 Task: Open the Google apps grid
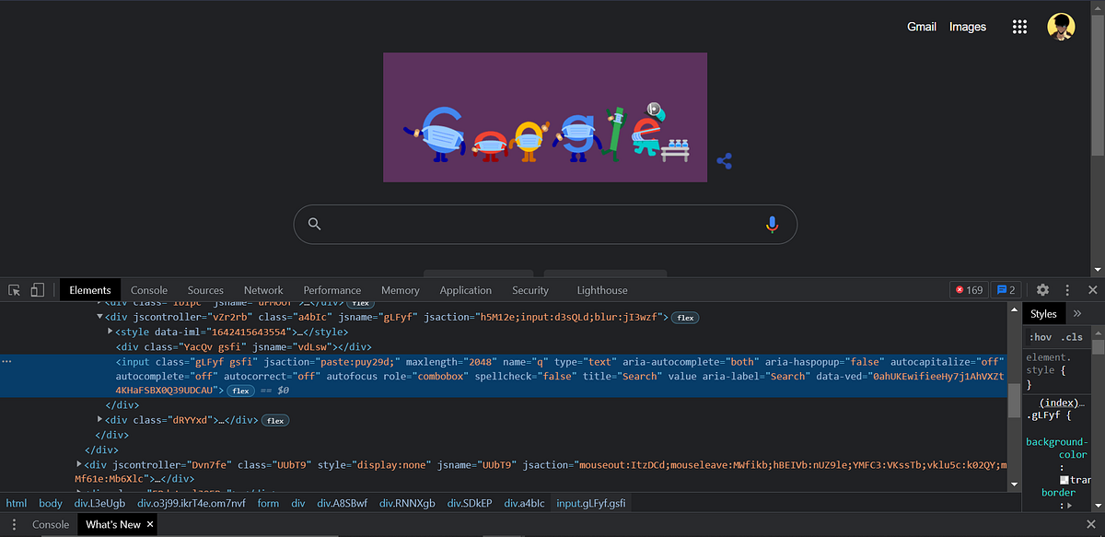[x=1019, y=27]
